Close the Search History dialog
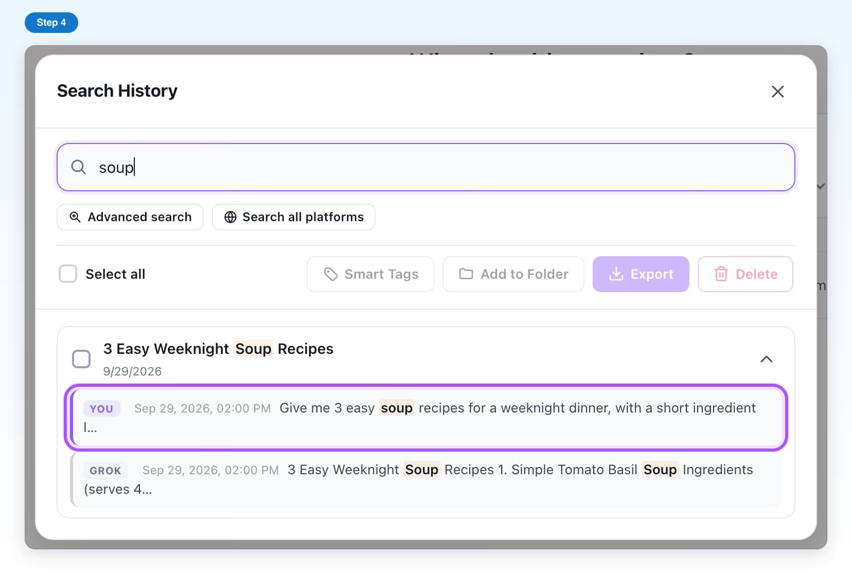The width and height of the screenshot is (852, 574). coord(777,92)
